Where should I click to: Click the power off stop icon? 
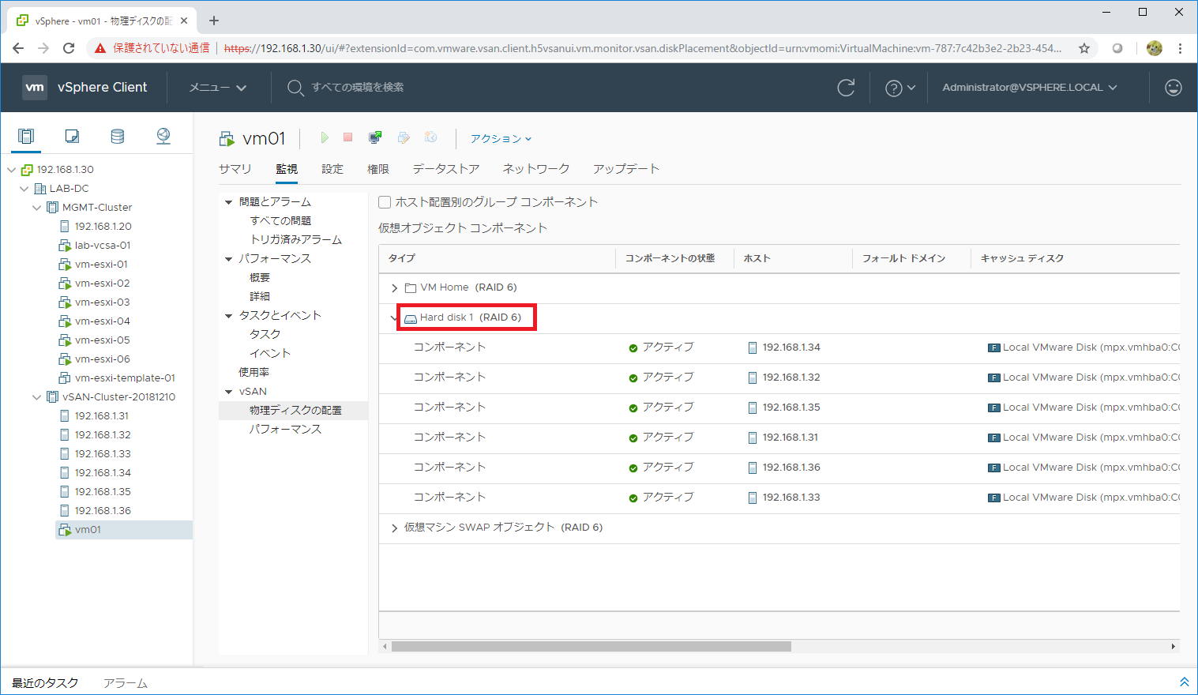tap(347, 137)
